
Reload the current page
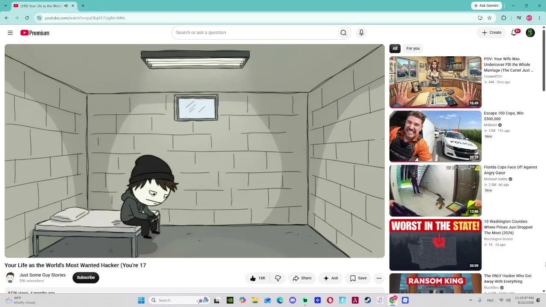click(27, 18)
